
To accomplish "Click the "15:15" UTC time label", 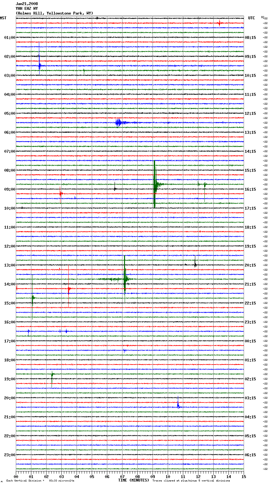I will pos(250,170).
